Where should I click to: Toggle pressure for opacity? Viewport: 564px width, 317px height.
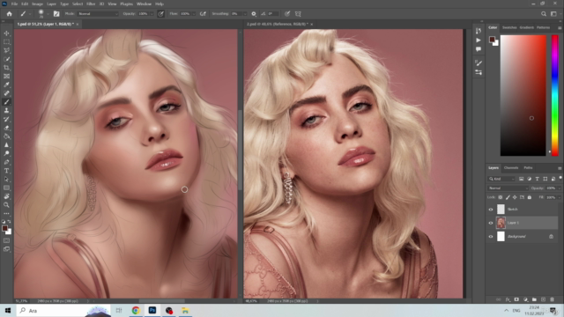(160, 14)
